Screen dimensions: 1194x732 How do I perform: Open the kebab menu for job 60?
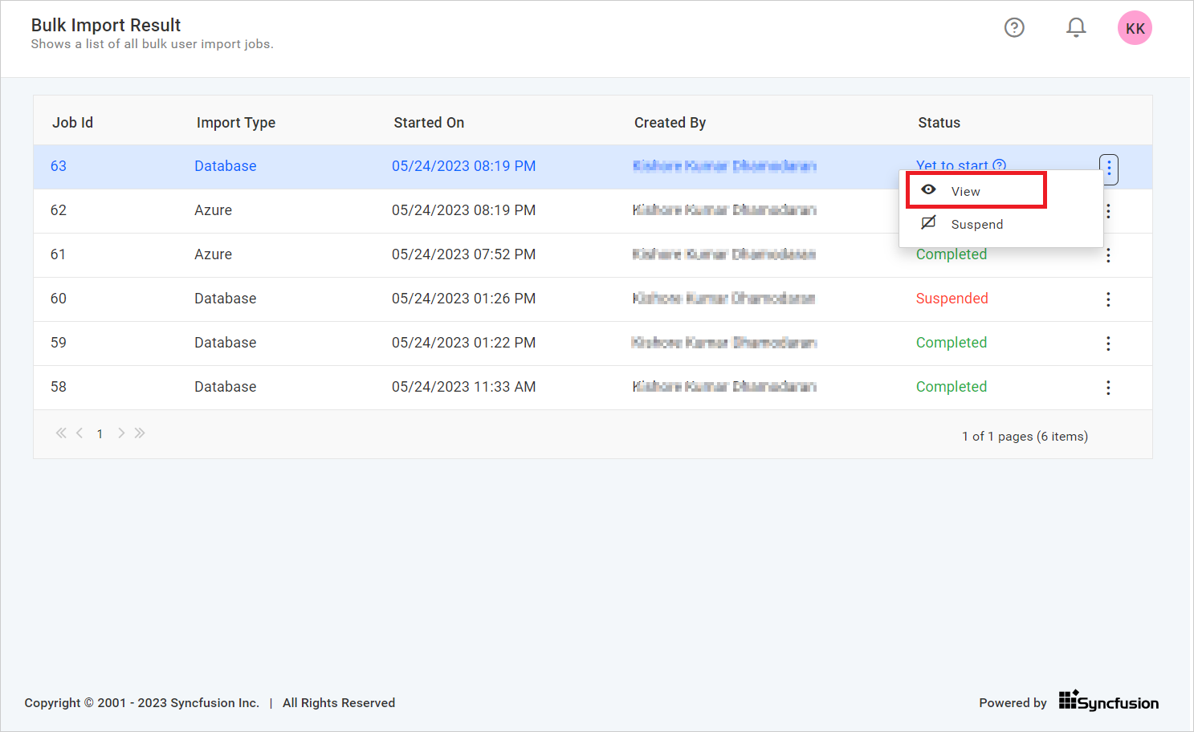[x=1108, y=299]
